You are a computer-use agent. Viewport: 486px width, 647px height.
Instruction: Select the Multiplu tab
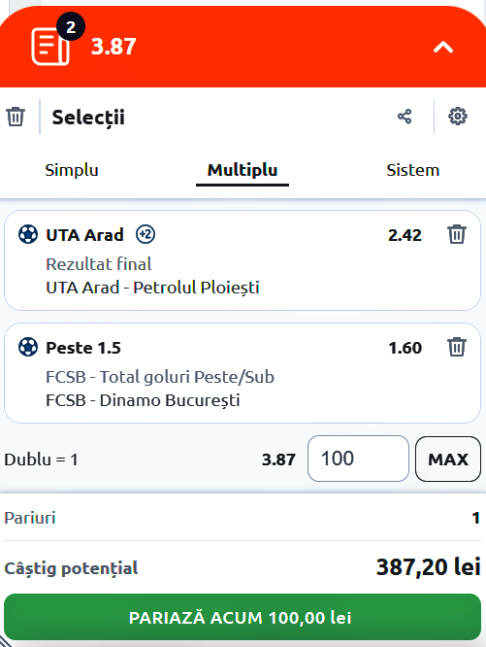243,170
